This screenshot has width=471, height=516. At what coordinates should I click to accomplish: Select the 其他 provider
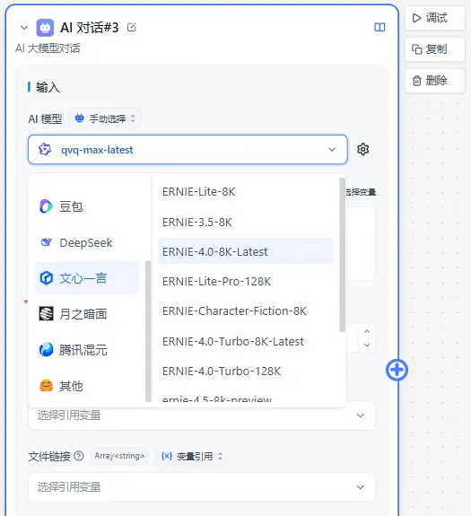[x=87, y=386]
